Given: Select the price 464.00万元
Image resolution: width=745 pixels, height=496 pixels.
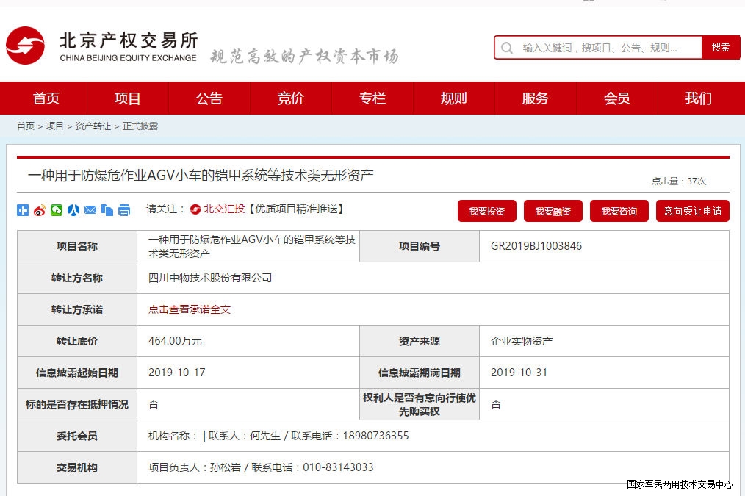Looking at the screenshot, I should pyautogui.click(x=175, y=341).
